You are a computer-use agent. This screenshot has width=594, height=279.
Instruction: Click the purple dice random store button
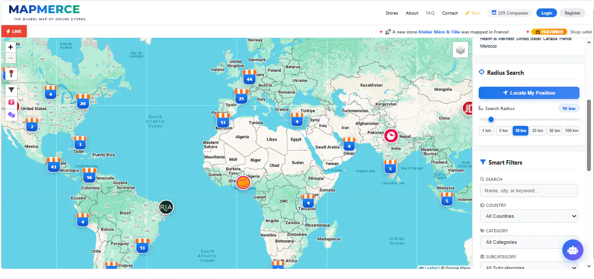tap(11, 115)
